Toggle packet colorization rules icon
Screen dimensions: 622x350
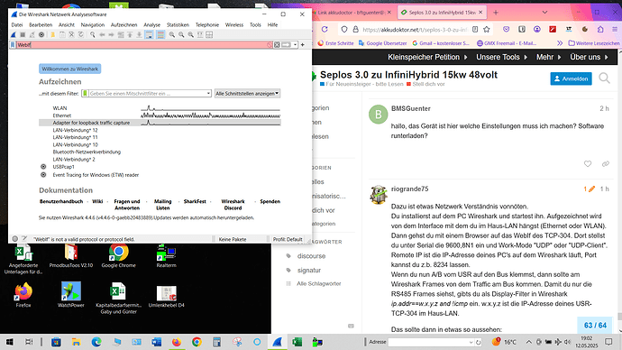160,35
